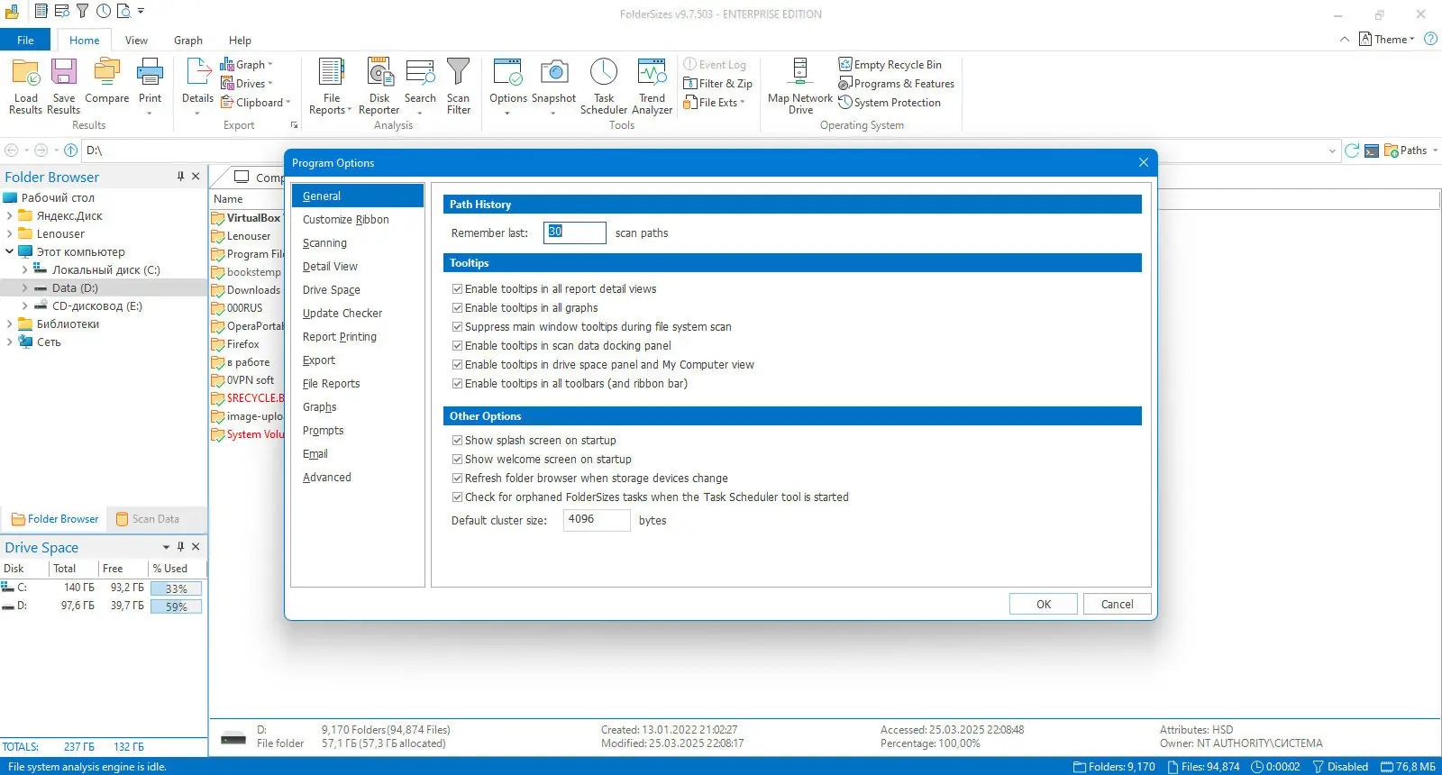Launch the Disk Reporter tool

(379, 87)
